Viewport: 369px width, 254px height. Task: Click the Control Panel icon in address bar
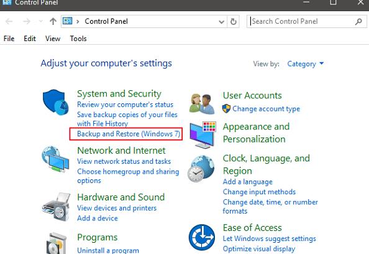click(x=67, y=21)
